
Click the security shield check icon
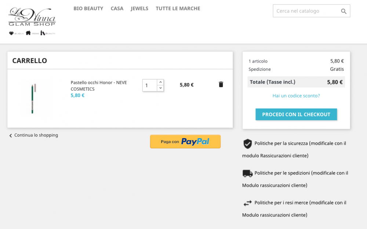[x=247, y=144]
